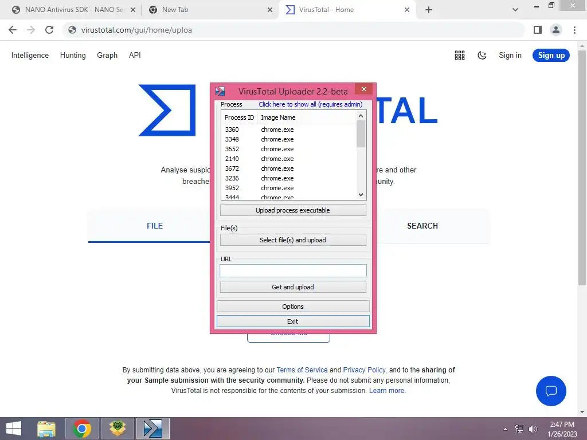Sort by Process ID column header
Image resolution: width=587 pixels, height=440 pixels.
tap(239, 117)
